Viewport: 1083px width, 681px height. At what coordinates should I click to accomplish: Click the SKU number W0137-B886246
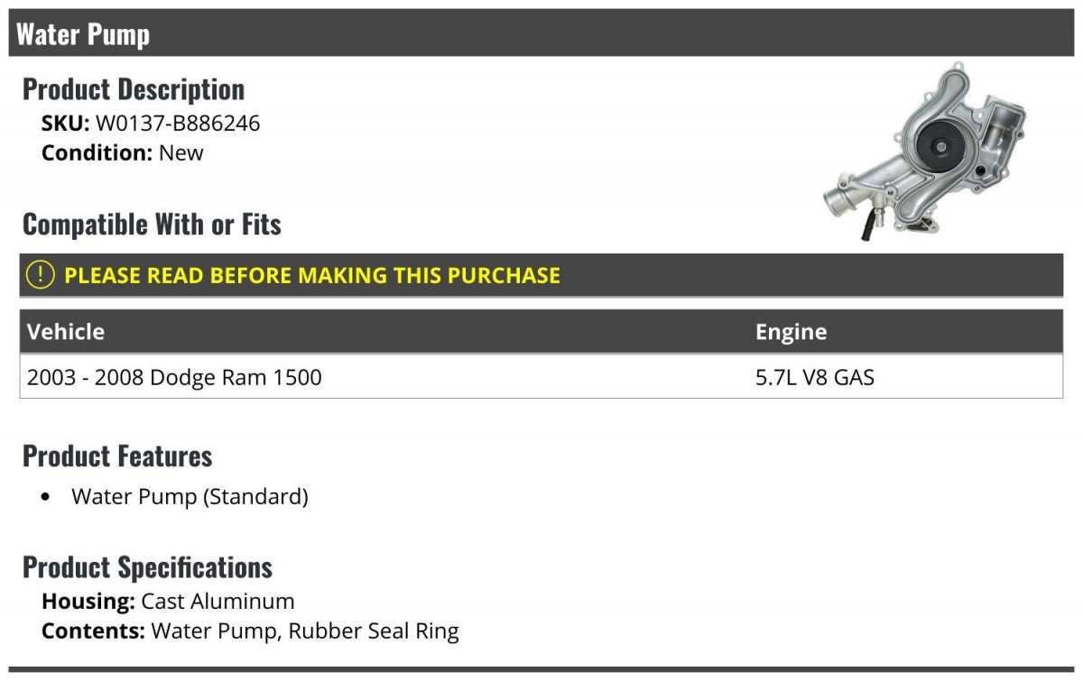click(x=178, y=123)
